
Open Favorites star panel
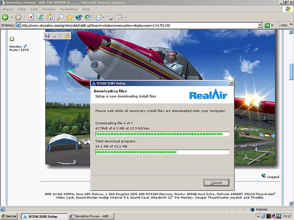[69, 17]
